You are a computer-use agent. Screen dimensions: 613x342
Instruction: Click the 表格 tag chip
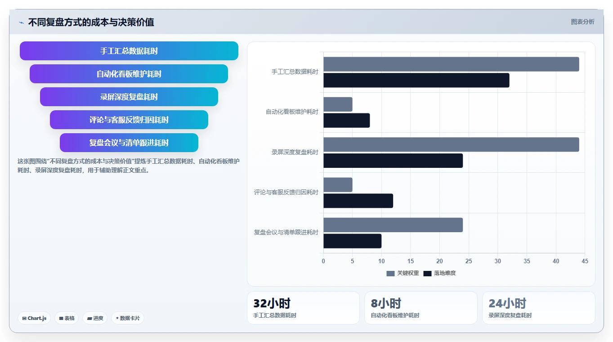(x=67, y=318)
